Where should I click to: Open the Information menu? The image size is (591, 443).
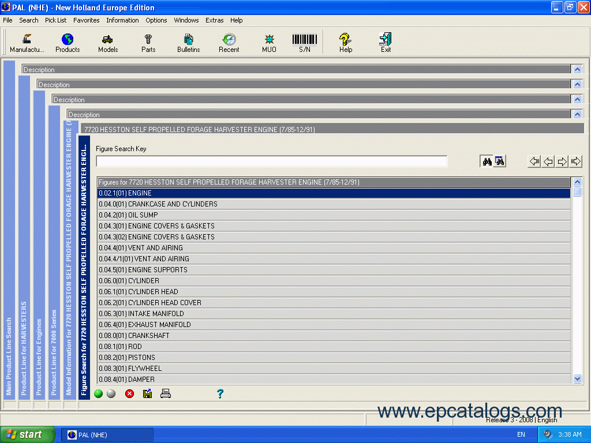click(122, 20)
